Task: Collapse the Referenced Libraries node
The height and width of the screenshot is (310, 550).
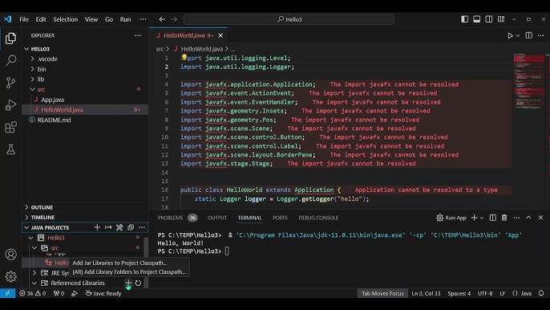Action: pos(34,283)
